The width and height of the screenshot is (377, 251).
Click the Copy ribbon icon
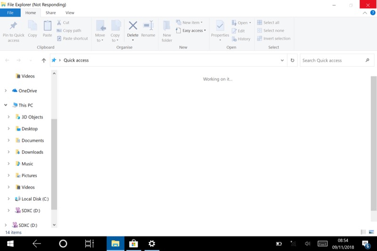tap(33, 25)
